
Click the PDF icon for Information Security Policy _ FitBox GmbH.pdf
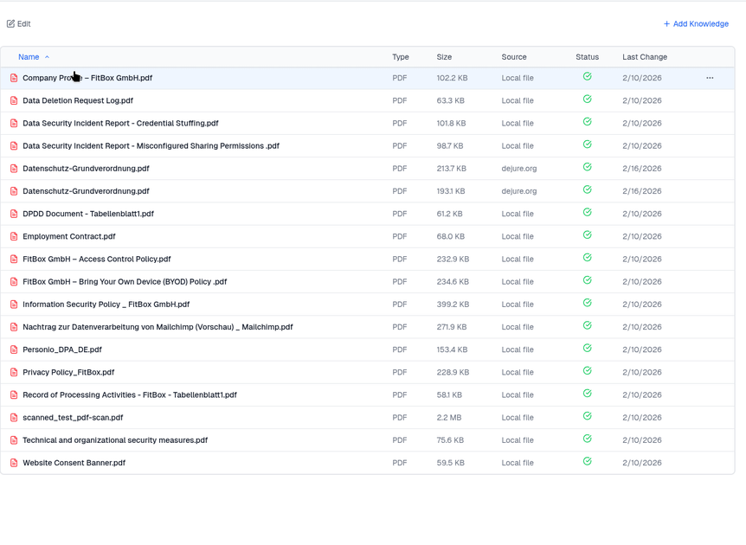pyautogui.click(x=14, y=305)
